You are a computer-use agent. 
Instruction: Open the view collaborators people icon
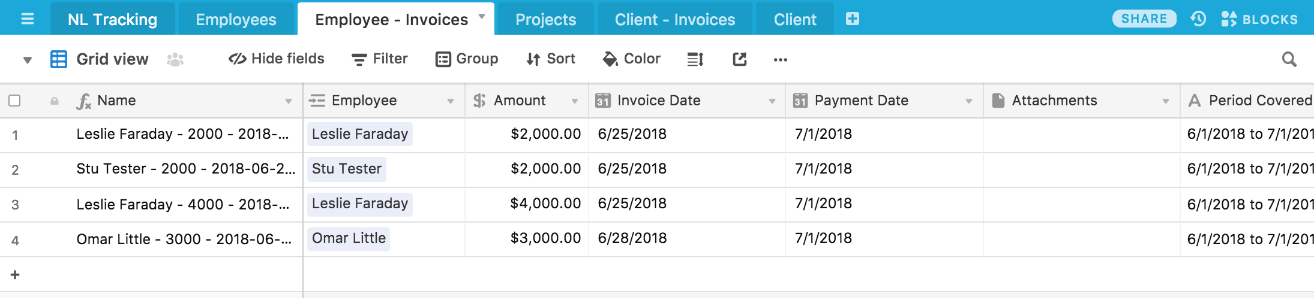point(175,59)
